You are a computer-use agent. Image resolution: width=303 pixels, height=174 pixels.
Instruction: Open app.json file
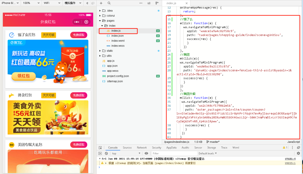tap(112, 66)
